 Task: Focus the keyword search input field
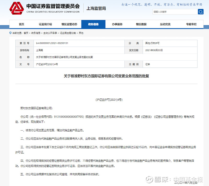(175, 12)
